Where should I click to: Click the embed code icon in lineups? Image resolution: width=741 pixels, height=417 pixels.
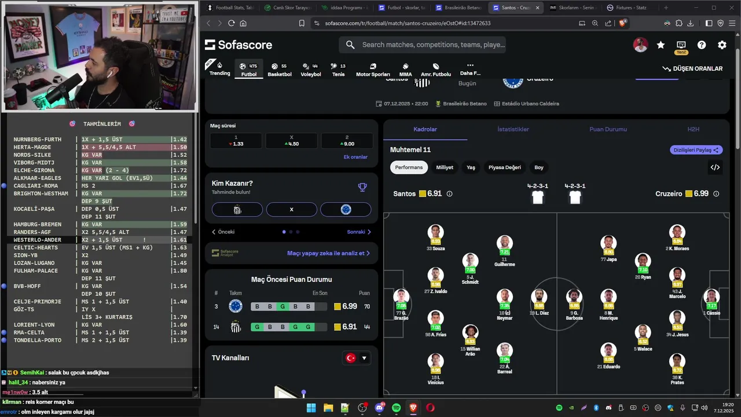tap(715, 167)
